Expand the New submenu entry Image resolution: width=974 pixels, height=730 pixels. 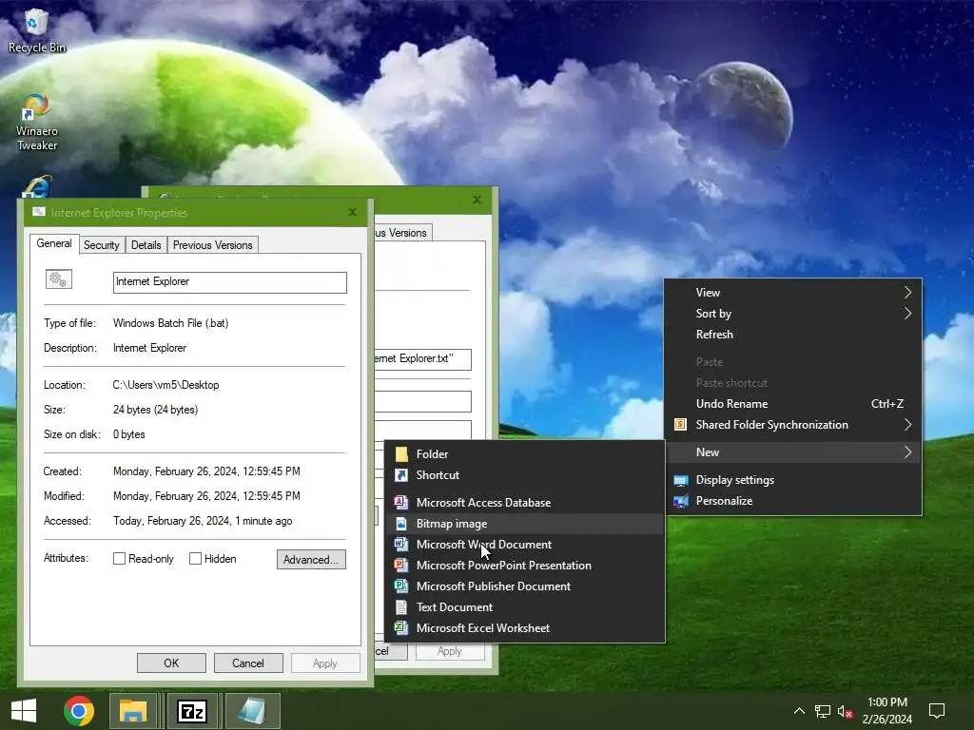coord(794,452)
